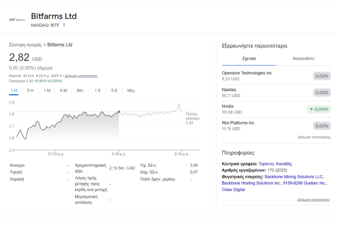This screenshot has width=337, height=225.
Task: Open the three-dot menu next to NASDAQ: BITF
Action: 64,25
